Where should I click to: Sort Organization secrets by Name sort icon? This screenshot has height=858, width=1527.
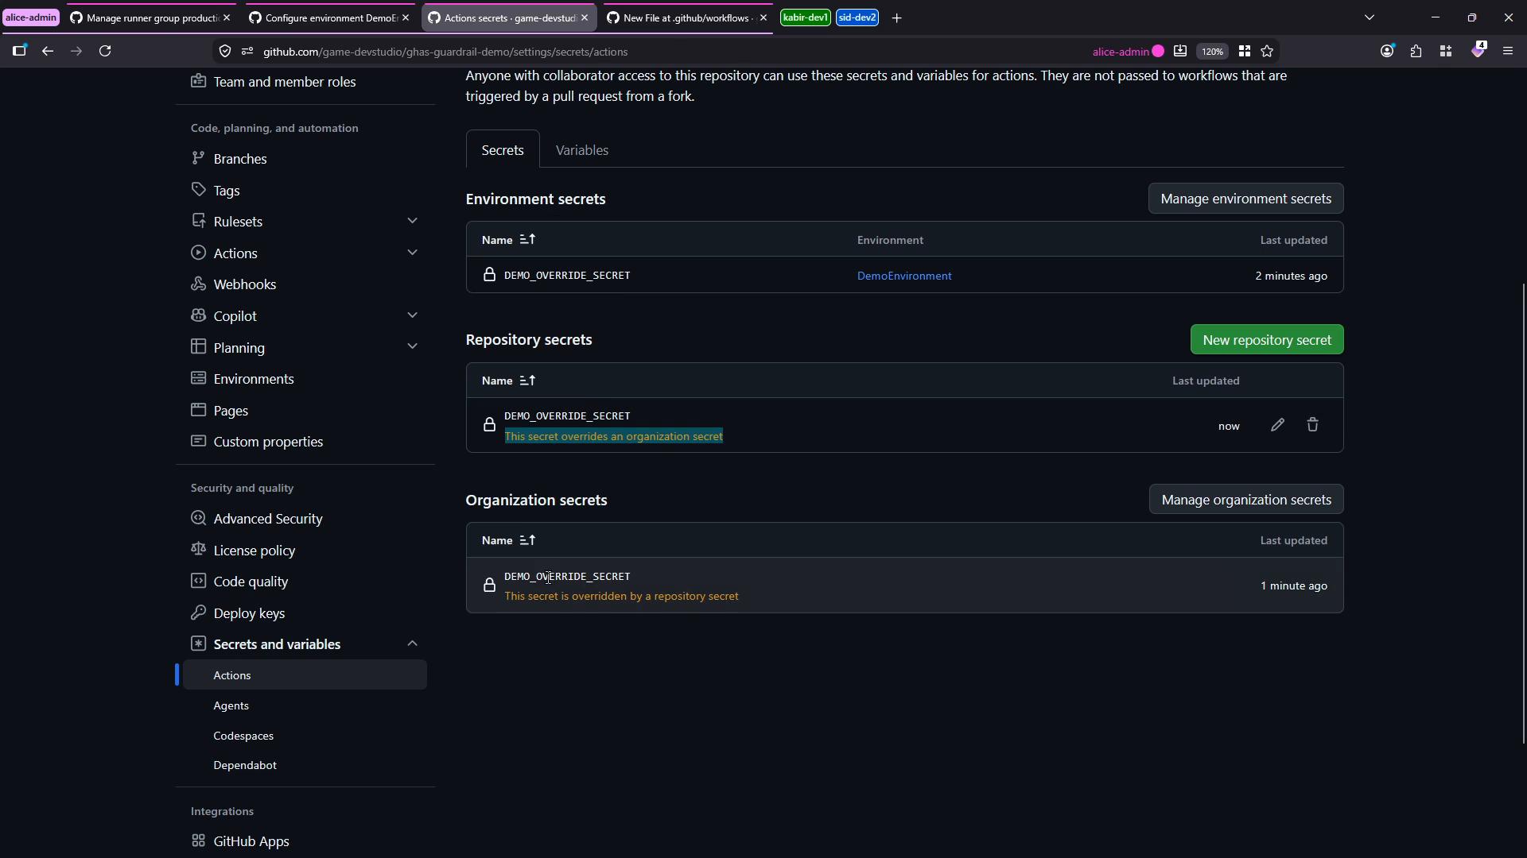pos(527,540)
